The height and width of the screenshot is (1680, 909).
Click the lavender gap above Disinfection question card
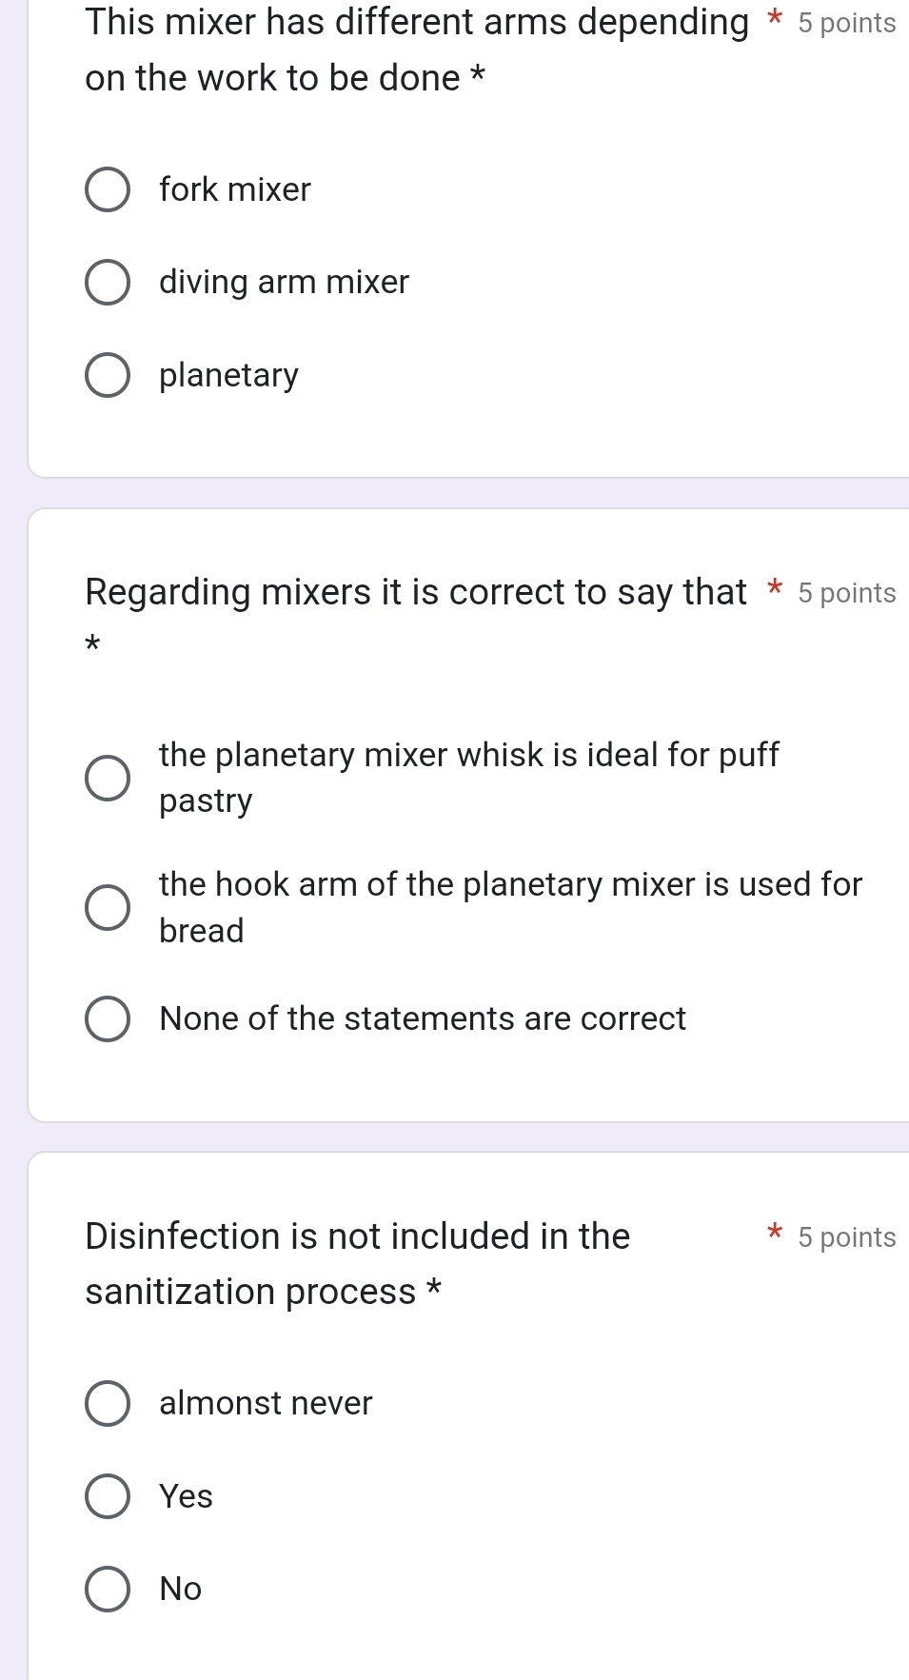pyautogui.click(x=468, y=1136)
